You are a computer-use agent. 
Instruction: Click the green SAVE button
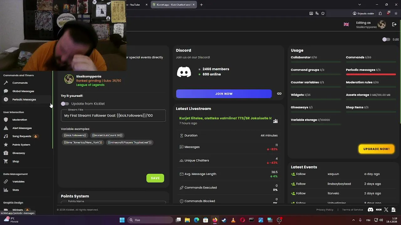(155, 178)
